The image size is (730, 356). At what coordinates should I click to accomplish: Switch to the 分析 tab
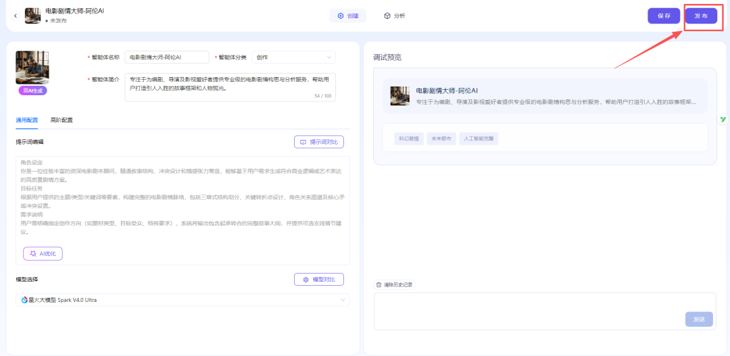(x=395, y=16)
